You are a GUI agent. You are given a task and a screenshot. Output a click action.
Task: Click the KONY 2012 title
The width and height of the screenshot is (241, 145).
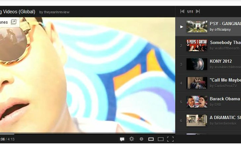point(221,61)
